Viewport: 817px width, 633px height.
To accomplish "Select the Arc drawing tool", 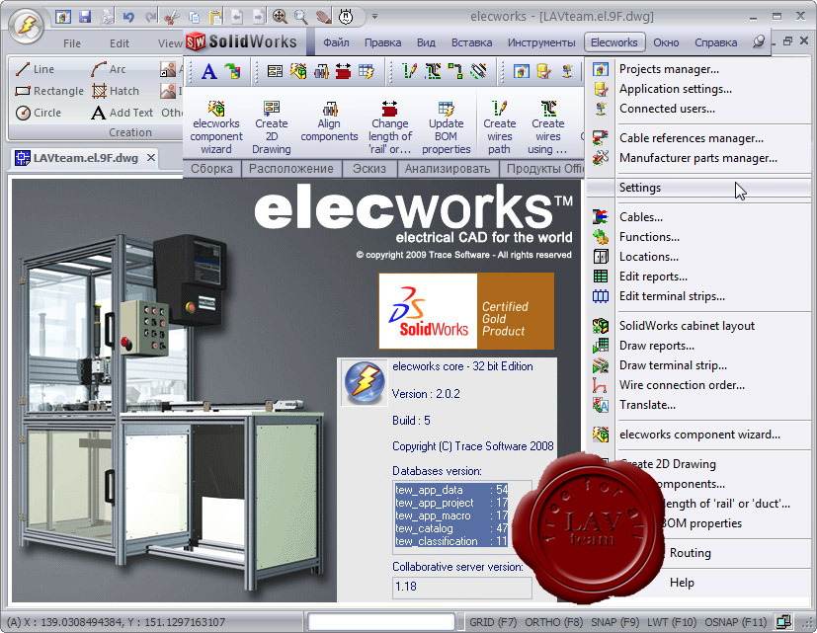I will (108, 69).
